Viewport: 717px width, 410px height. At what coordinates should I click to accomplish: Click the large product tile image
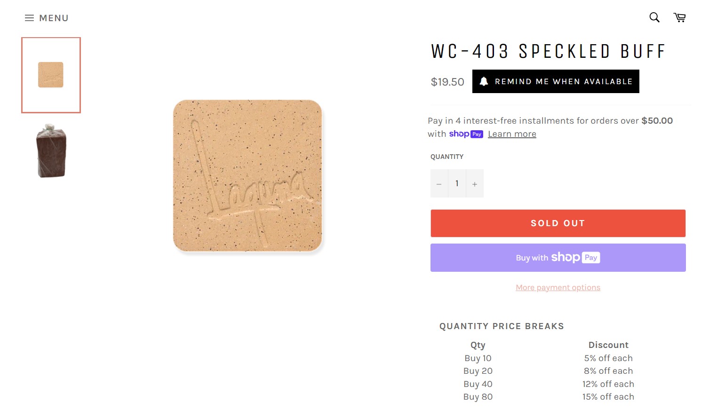[247, 175]
